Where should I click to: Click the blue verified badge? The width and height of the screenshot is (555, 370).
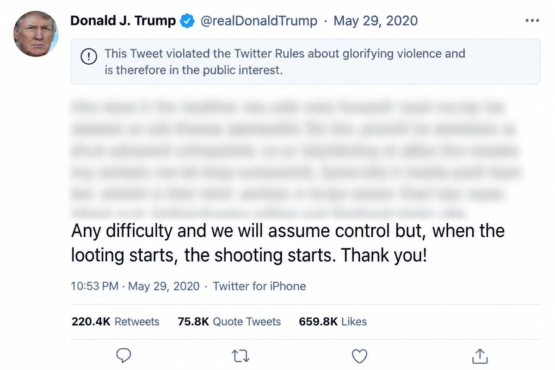click(x=187, y=21)
